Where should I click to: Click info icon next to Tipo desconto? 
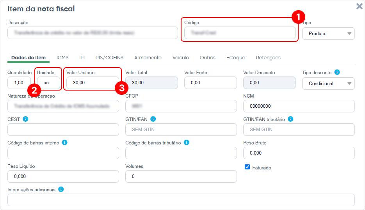pyautogui.click(x=337, y=72)
